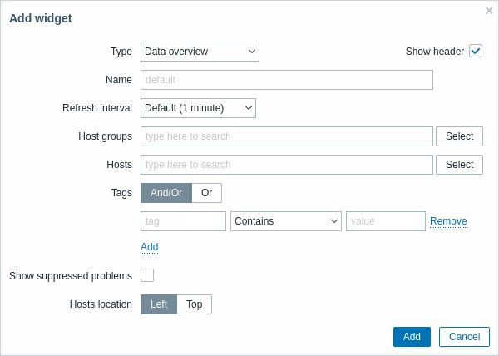
Task: Close the Add widget dialog
Action: [x=489, y=11]
